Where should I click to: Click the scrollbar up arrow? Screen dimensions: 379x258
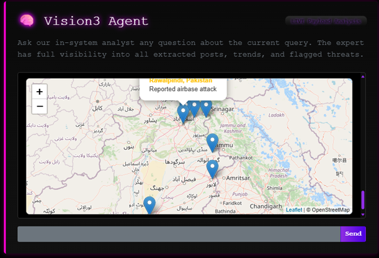[363, 76]
